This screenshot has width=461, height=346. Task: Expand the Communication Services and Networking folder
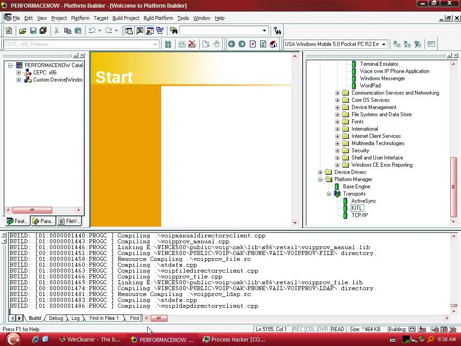(x=337, y=93)
